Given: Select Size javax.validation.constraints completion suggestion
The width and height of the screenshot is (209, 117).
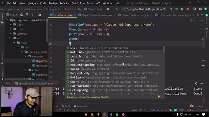Looking at the screenshot, I should 114,48.
